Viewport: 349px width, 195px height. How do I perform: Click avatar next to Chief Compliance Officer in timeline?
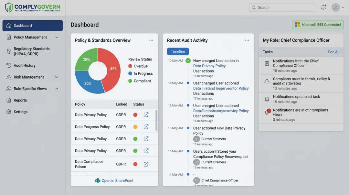(x=196, y=180)
